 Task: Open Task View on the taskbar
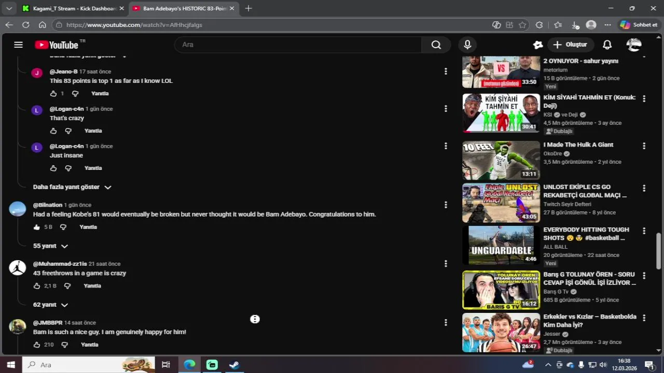pos(166,365)
